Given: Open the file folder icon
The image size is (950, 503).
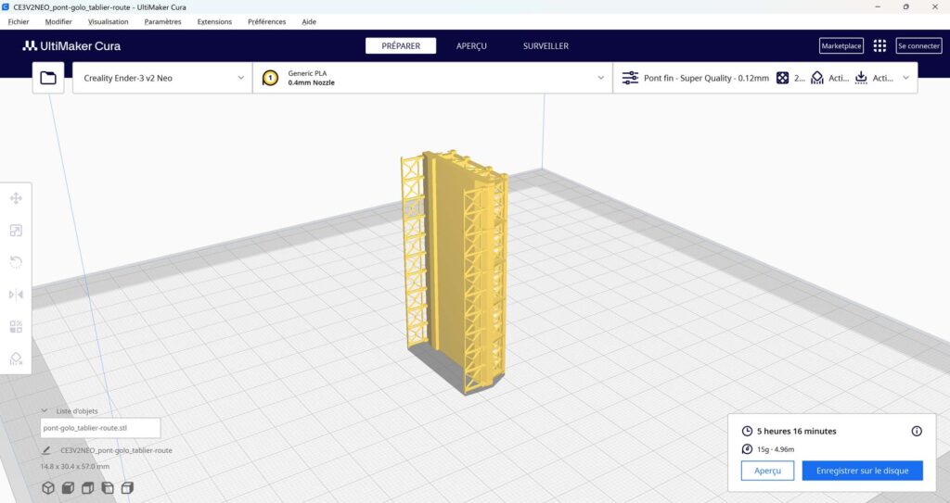Looking at the screenshot, I should pos(48,79).
